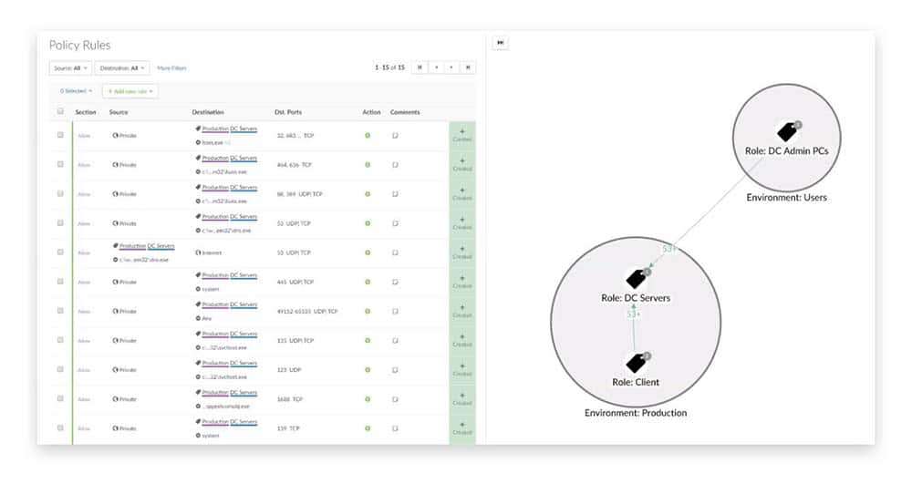The image size is (912, 484).
Task: Select the DC Servers role tag icon
Action: click(636, 280)
